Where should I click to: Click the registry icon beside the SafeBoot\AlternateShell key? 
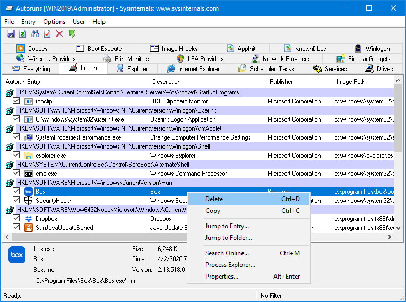tap(10, 165)
